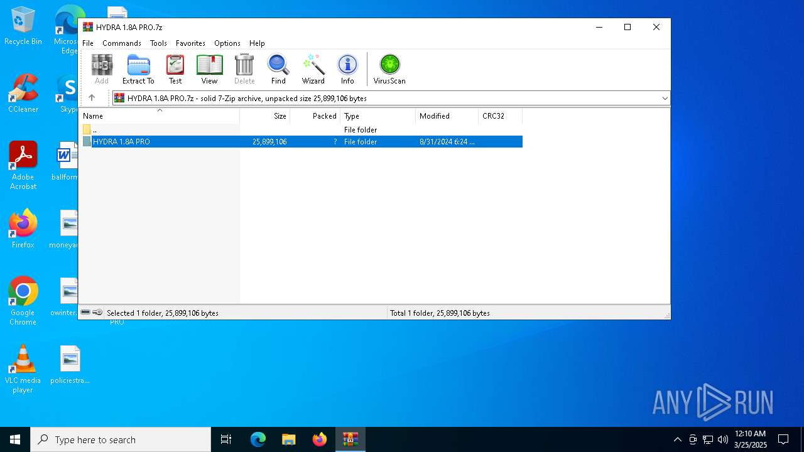Go up one level with the arrow
The width and height of the screenshot is (804, 452).
tap(92, 98)
